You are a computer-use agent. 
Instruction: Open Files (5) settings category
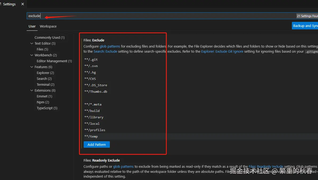(x=42, y=49)
